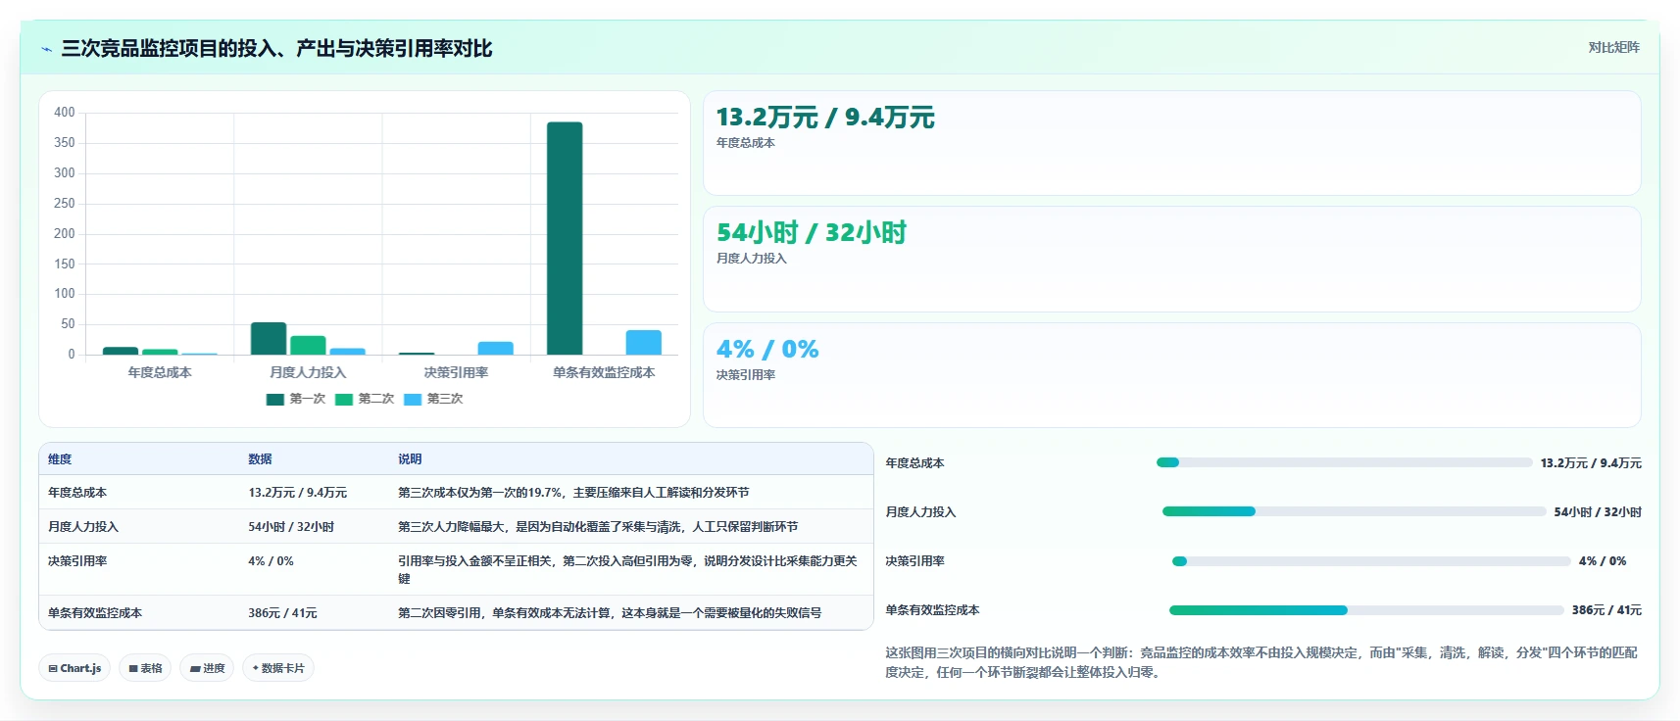
Task: Click the 决策引用率 table row label
Action: (77, 561)
